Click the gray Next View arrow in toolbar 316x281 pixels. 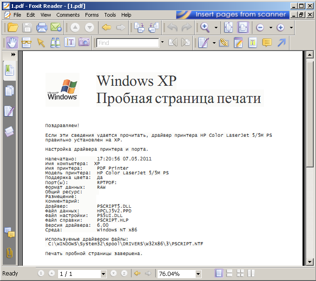121,27
